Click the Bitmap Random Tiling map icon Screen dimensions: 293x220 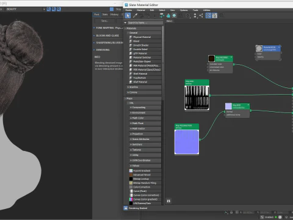click(131, 183)
